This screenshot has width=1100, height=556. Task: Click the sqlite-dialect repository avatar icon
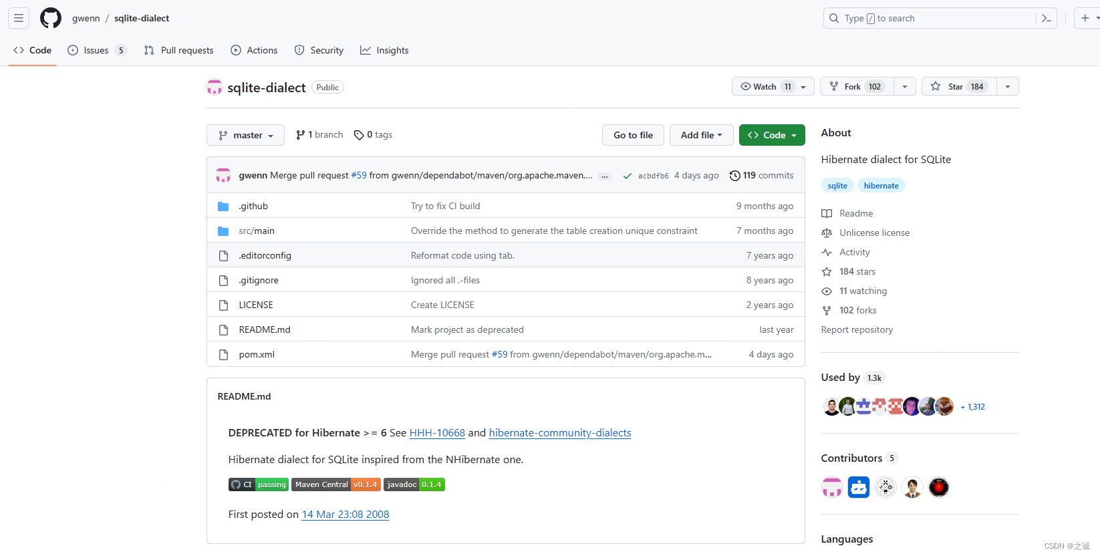(215, 88)
